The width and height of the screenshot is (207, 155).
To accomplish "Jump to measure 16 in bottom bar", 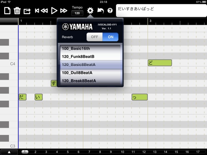I will [x=187, y=152].
